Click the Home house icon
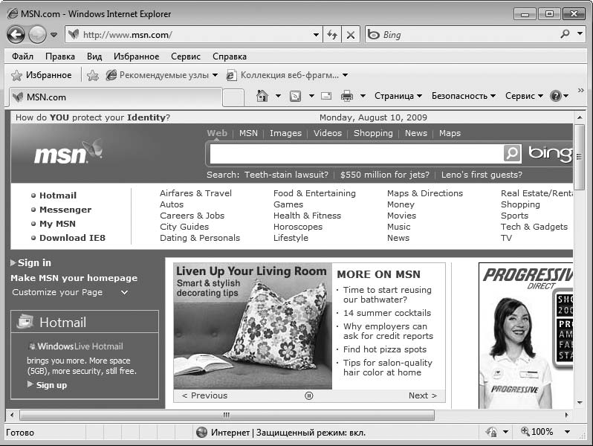 pyautogui.click(x=262, y=96)
